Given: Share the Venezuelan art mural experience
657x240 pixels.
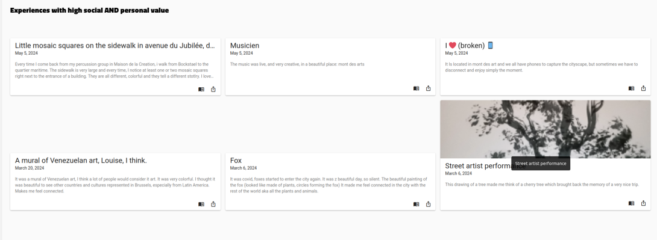Looking at the screenshot, I should [x=213, y=205].
